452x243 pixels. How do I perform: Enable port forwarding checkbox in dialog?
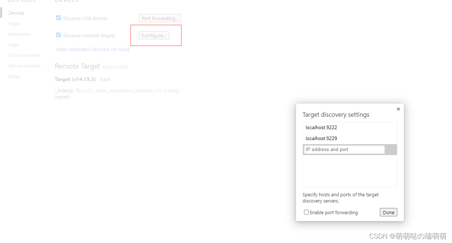[306, 212]
